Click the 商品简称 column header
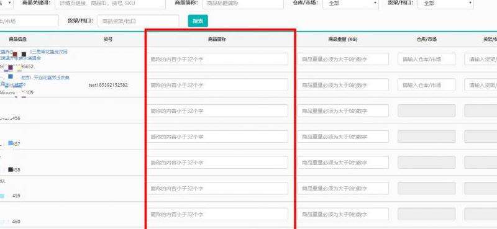Viewport: 497px width, 229px height. pos(217,40)
